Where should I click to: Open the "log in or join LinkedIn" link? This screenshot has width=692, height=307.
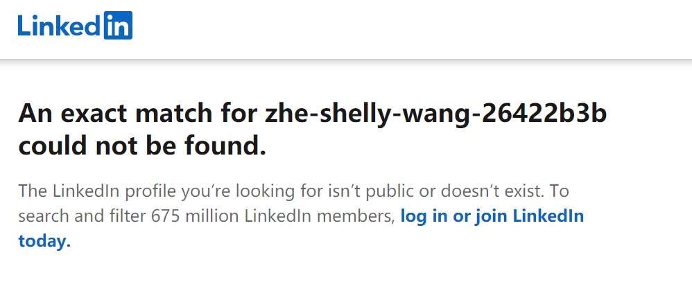click(x=492, y=216)
